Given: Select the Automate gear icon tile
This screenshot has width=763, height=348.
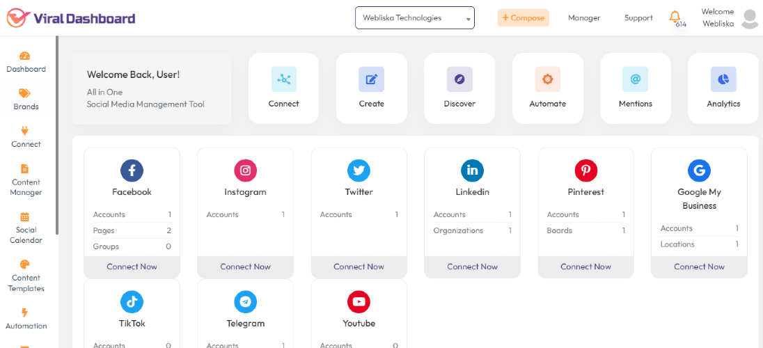Looking at the screenshot, I should (x=547, y=88).
